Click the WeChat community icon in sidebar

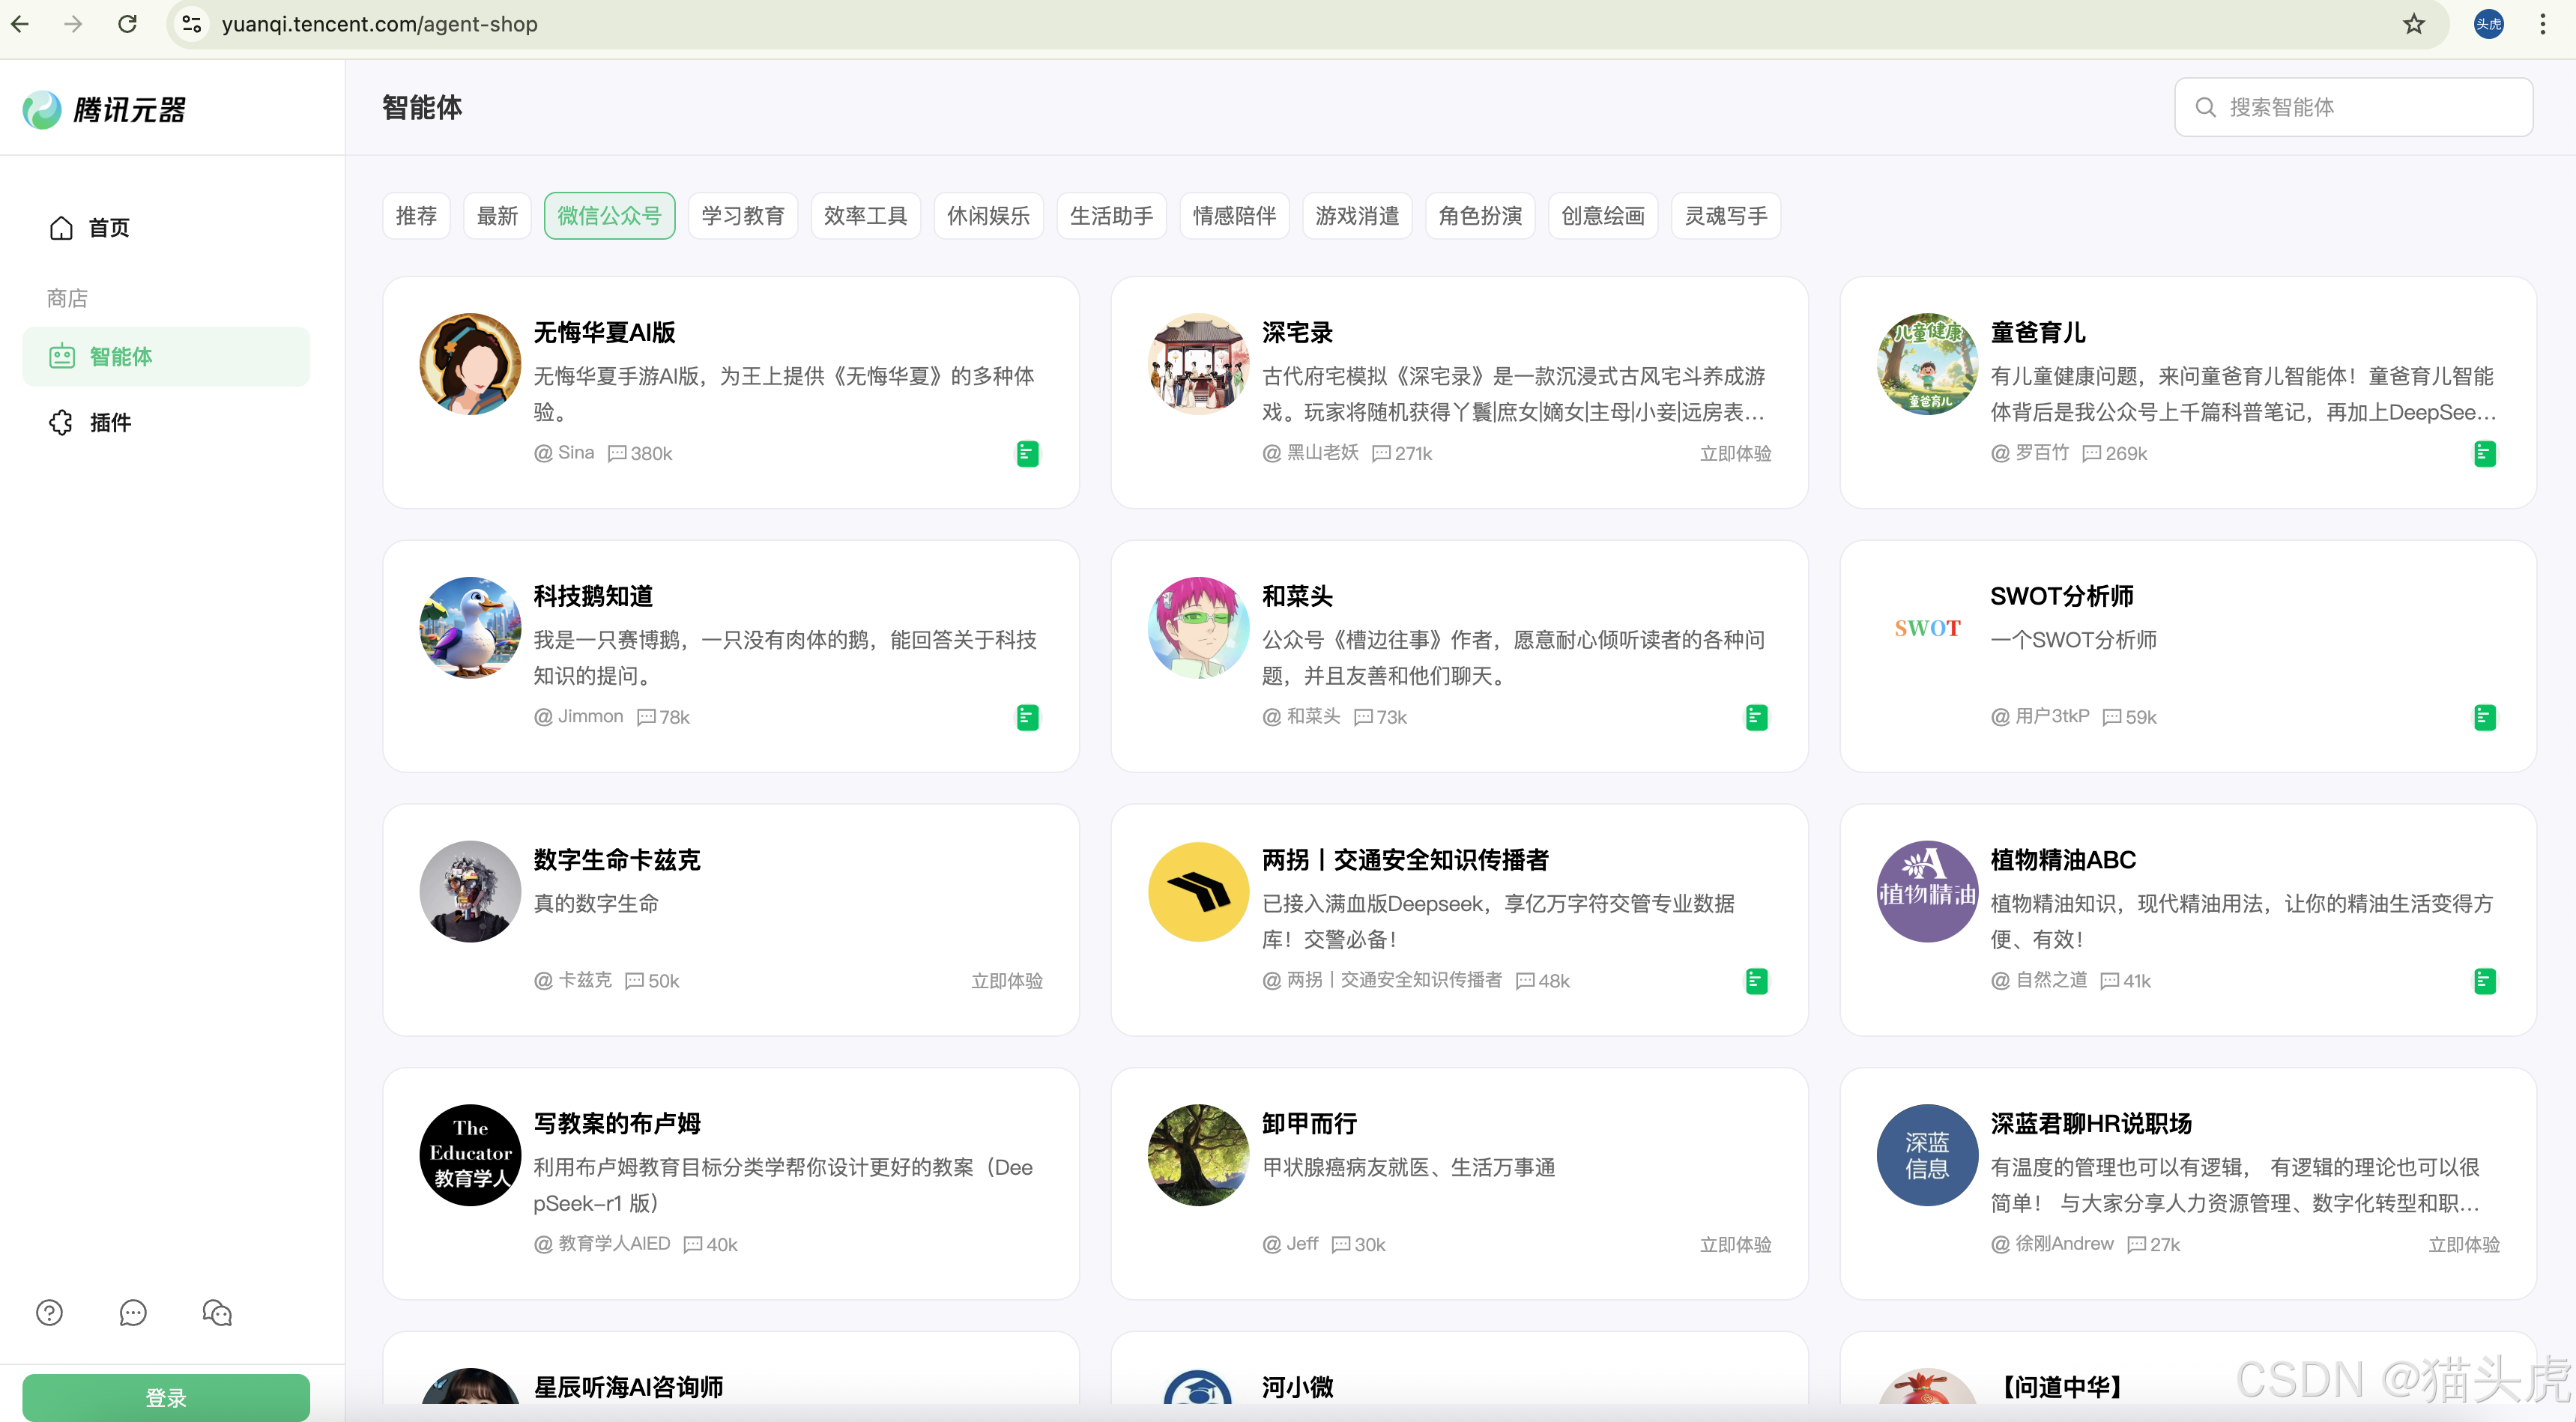point(217,1312)
